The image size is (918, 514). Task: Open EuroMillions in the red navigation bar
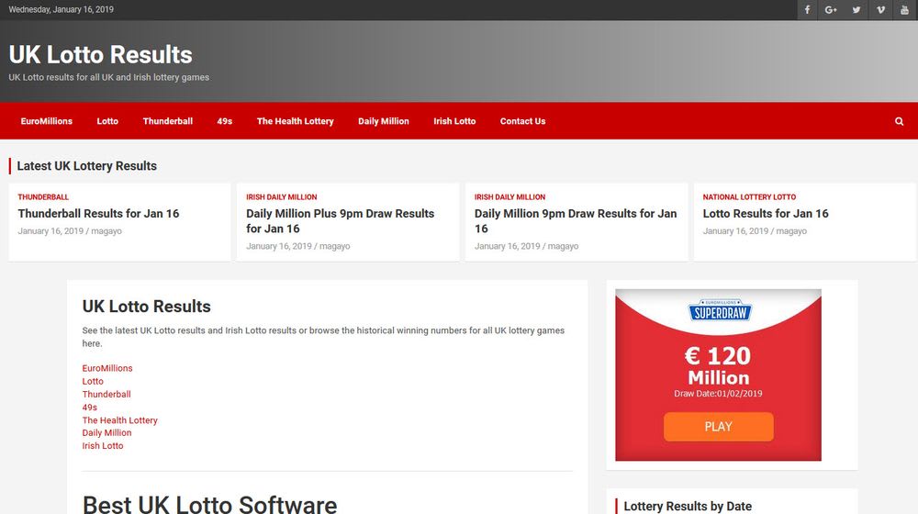coord(46,121)
